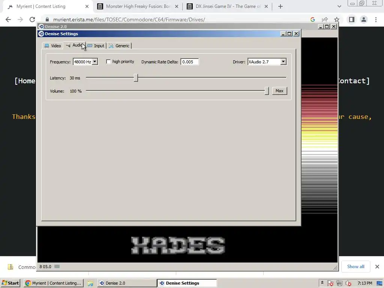Close the downloads bar
The image size is (384, 288).
[x=377, y=267]
